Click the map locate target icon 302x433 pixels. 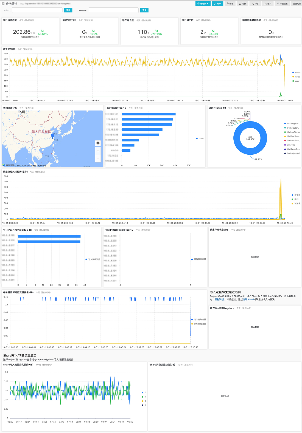[98, 143]
